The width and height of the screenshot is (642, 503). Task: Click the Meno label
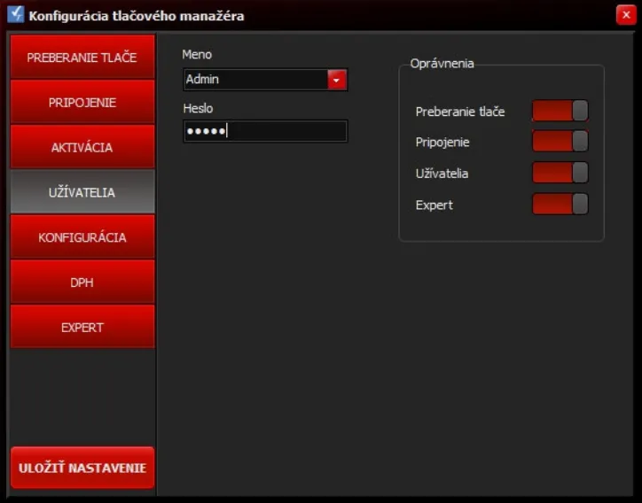coord(197,54)
